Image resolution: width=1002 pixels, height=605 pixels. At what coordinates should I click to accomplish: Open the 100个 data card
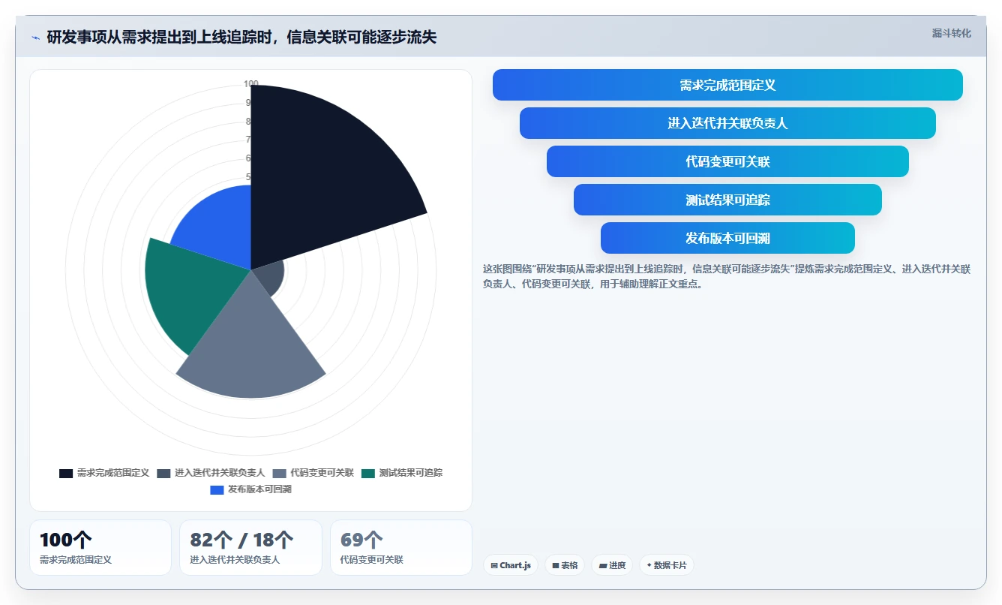[100, 548]
